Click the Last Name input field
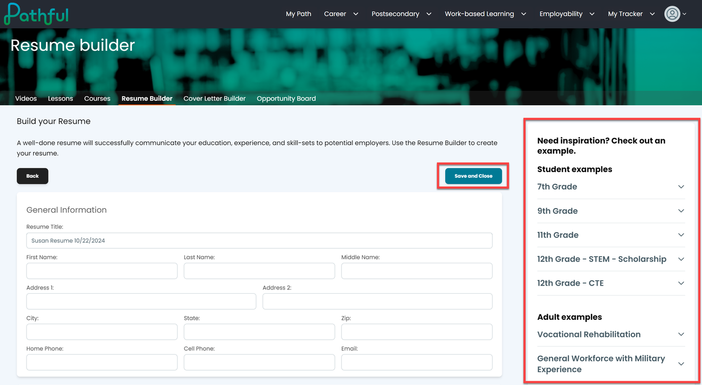Viewport: 702px width, 385px height. [x=259, y=271]
